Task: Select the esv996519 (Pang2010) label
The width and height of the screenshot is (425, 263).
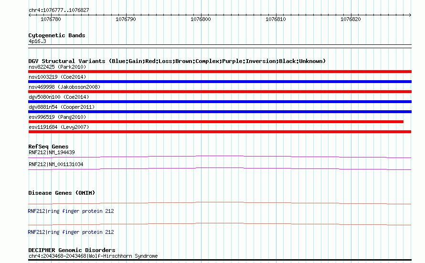Action: pyautogui.click(x=57, y=117)
